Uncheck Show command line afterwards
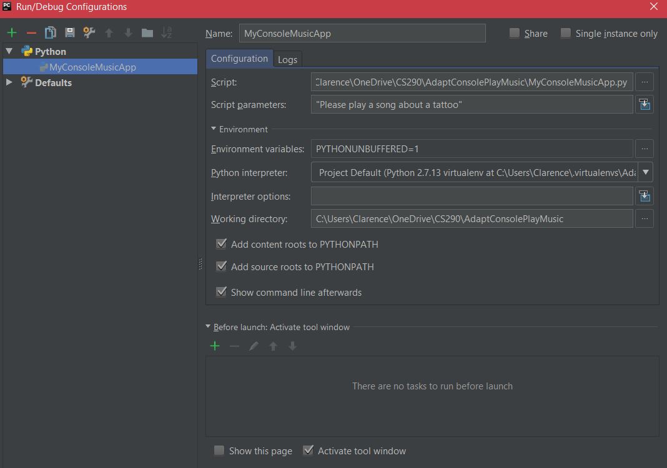This screenshot has height=468, width=667. 221,292
